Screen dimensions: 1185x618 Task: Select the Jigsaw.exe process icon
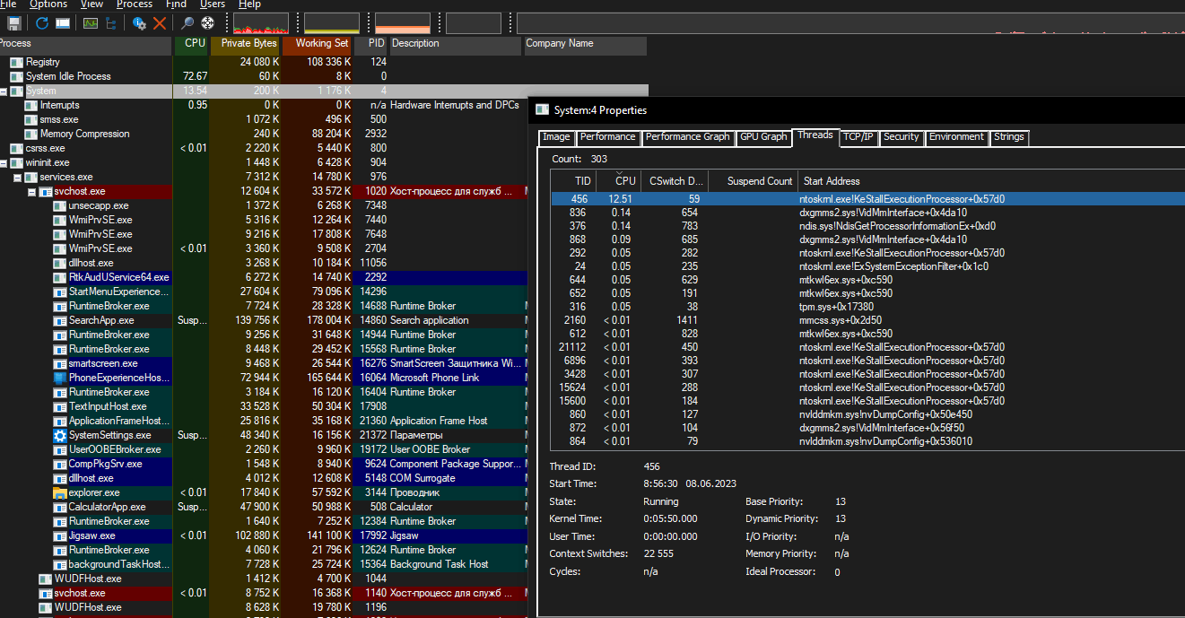coord(60,535)
